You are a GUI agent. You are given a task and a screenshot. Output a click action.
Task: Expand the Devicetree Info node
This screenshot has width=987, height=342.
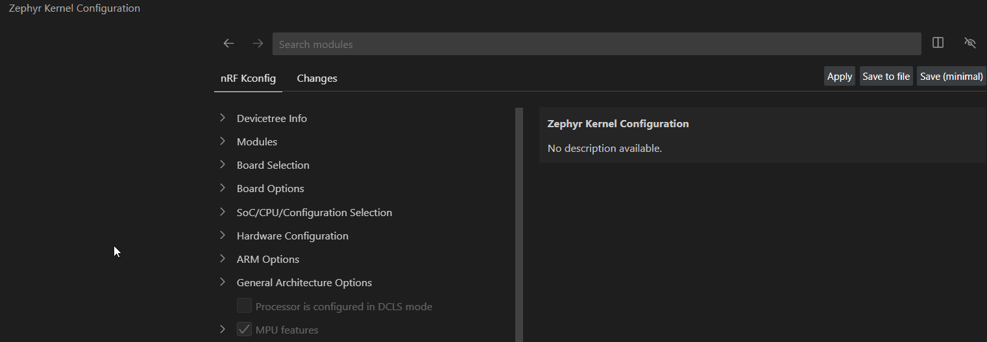coord(223,117)
